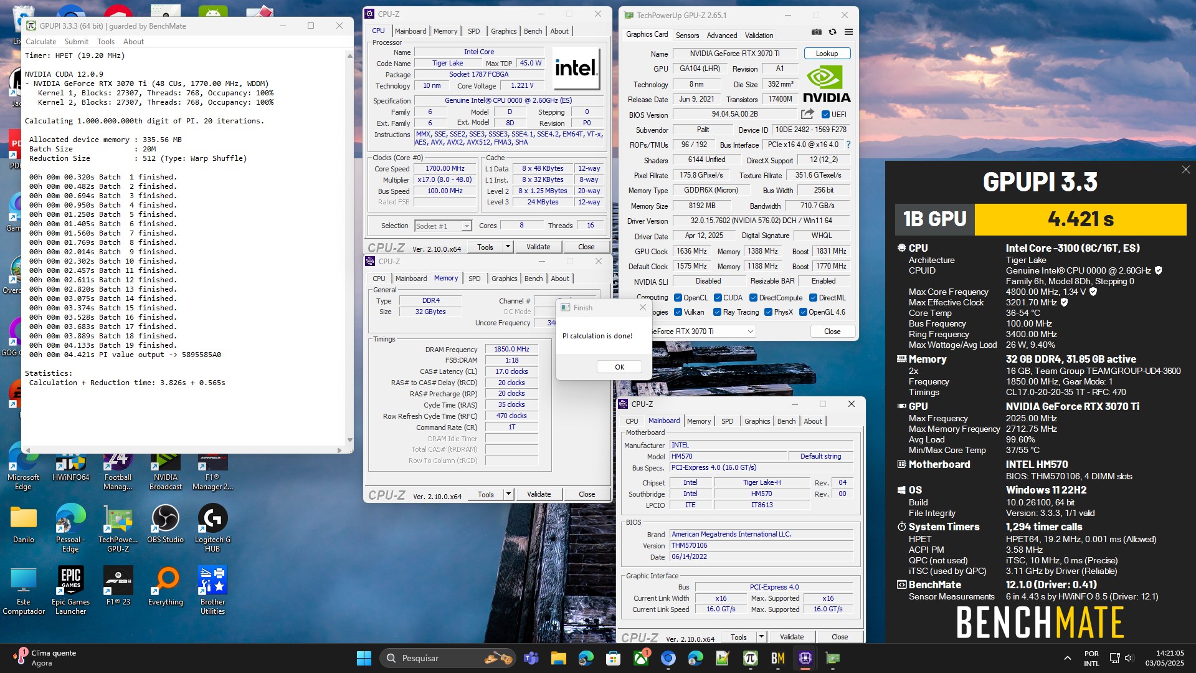Click Validate in the CPU-Z Memory window
Screen dimensions: 1196x673
point(539,494)
